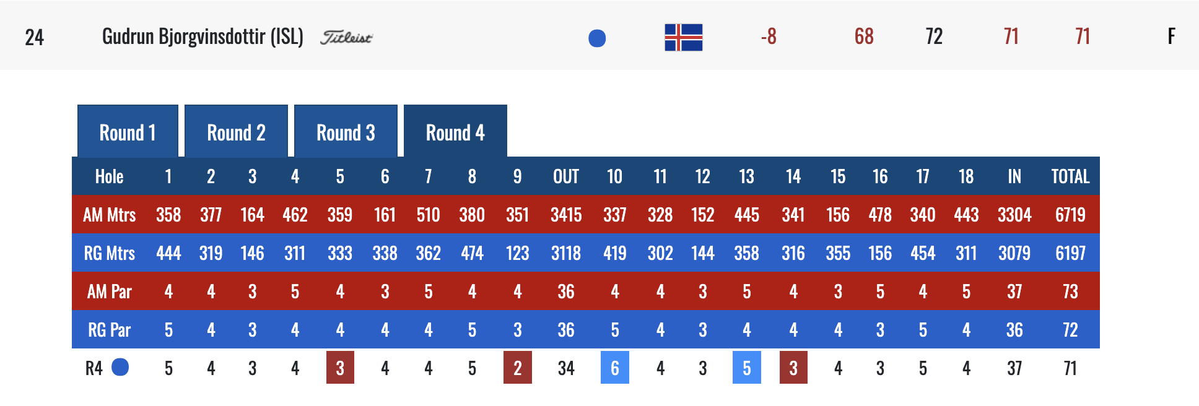The height and width of the screenshot is (406, 1199).
Task: Click the red score 2 on hole 9
Action: [x=517, y=368]
